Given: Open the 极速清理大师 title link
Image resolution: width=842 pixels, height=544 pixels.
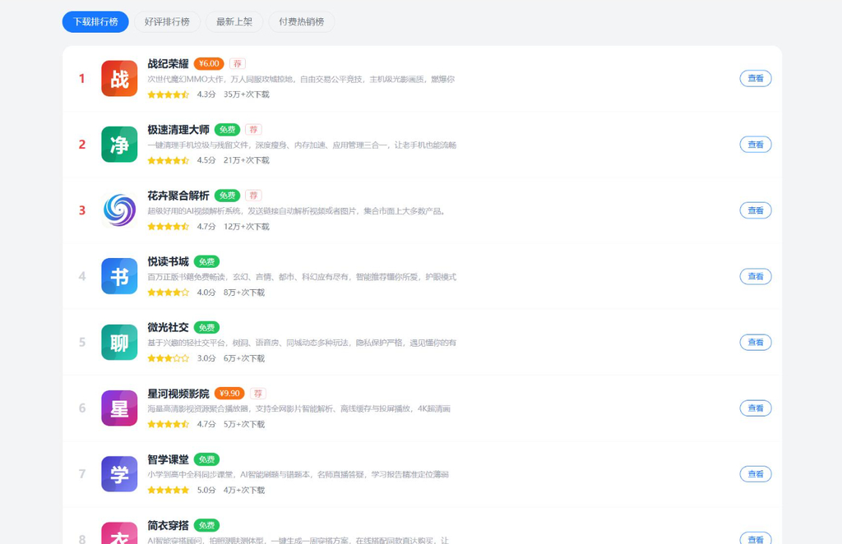Looking at the screenshot, I should click(x=178, y=130).
